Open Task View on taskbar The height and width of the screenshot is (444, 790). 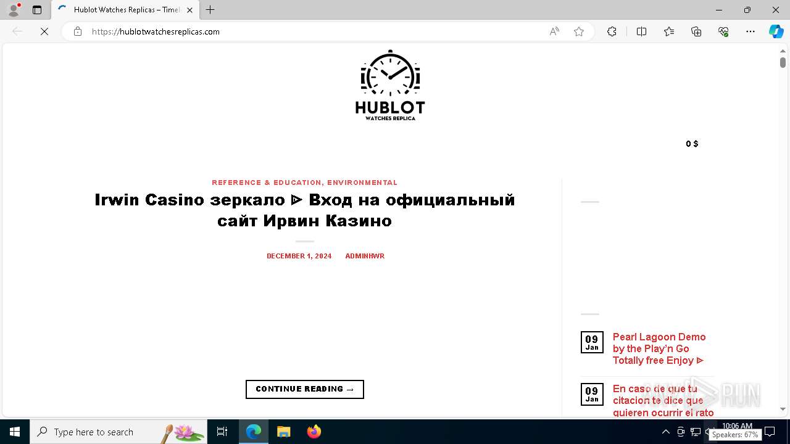tap(222, 432)
